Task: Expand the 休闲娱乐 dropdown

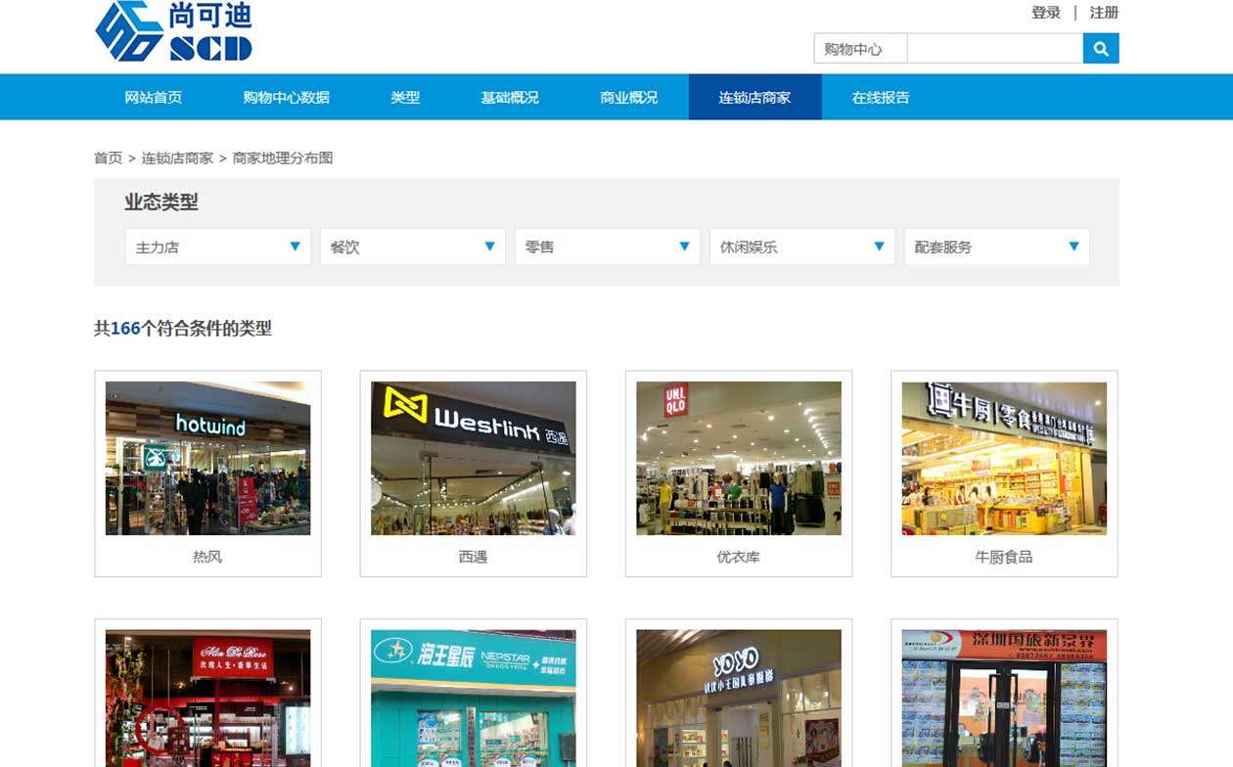Action: [801, 247]
